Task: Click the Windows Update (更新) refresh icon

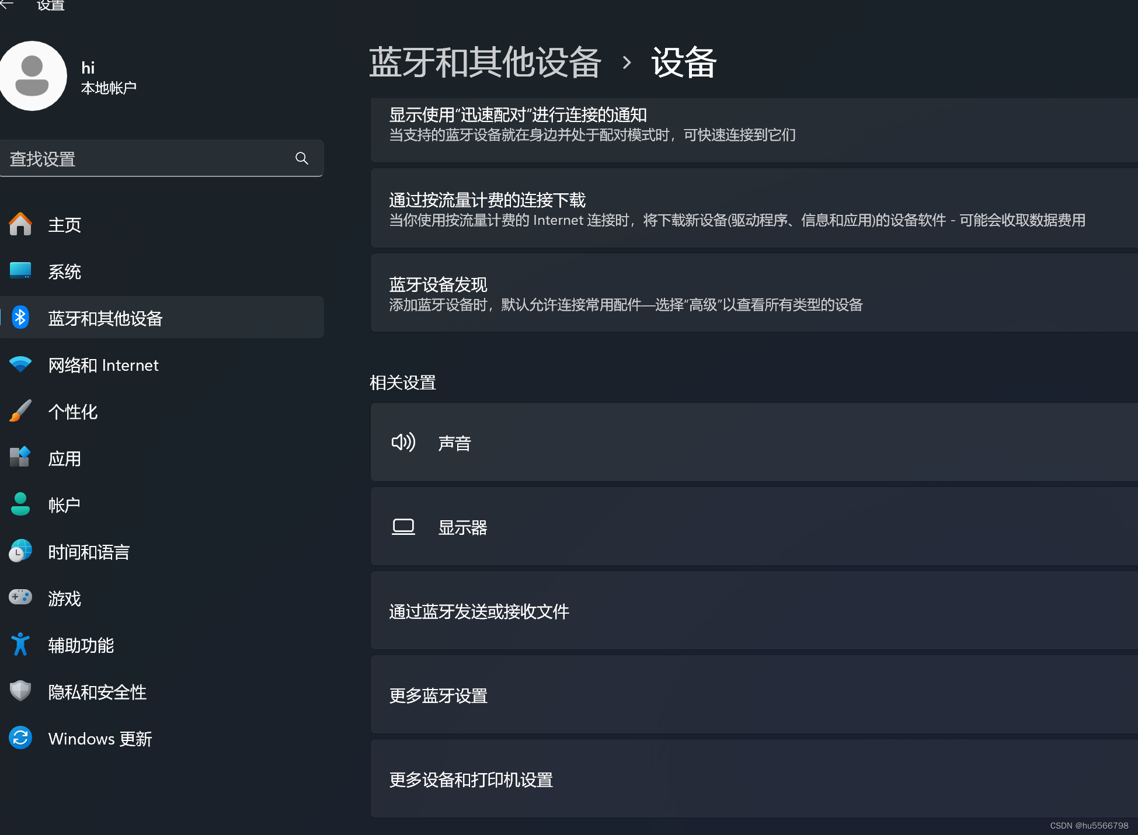Action: click(x=20, y=738)
